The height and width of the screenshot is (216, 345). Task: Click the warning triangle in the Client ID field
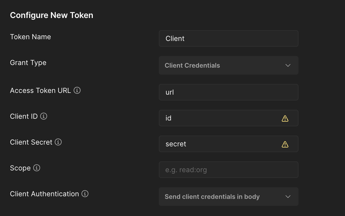coord(285,118)
